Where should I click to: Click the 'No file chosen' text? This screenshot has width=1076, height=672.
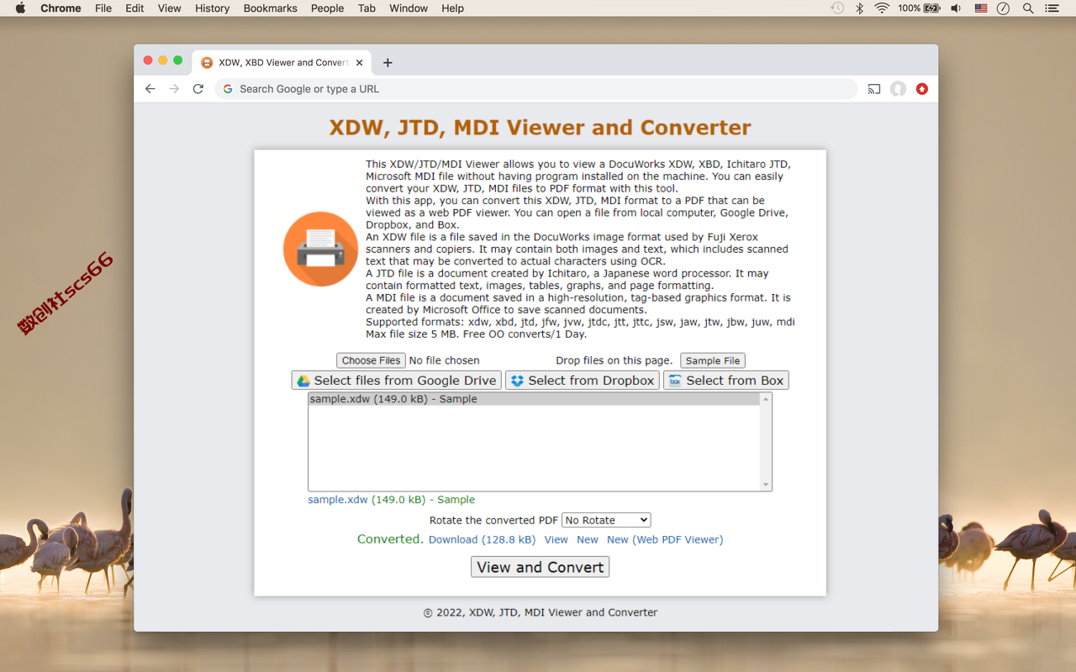click(x=444, y=360)
